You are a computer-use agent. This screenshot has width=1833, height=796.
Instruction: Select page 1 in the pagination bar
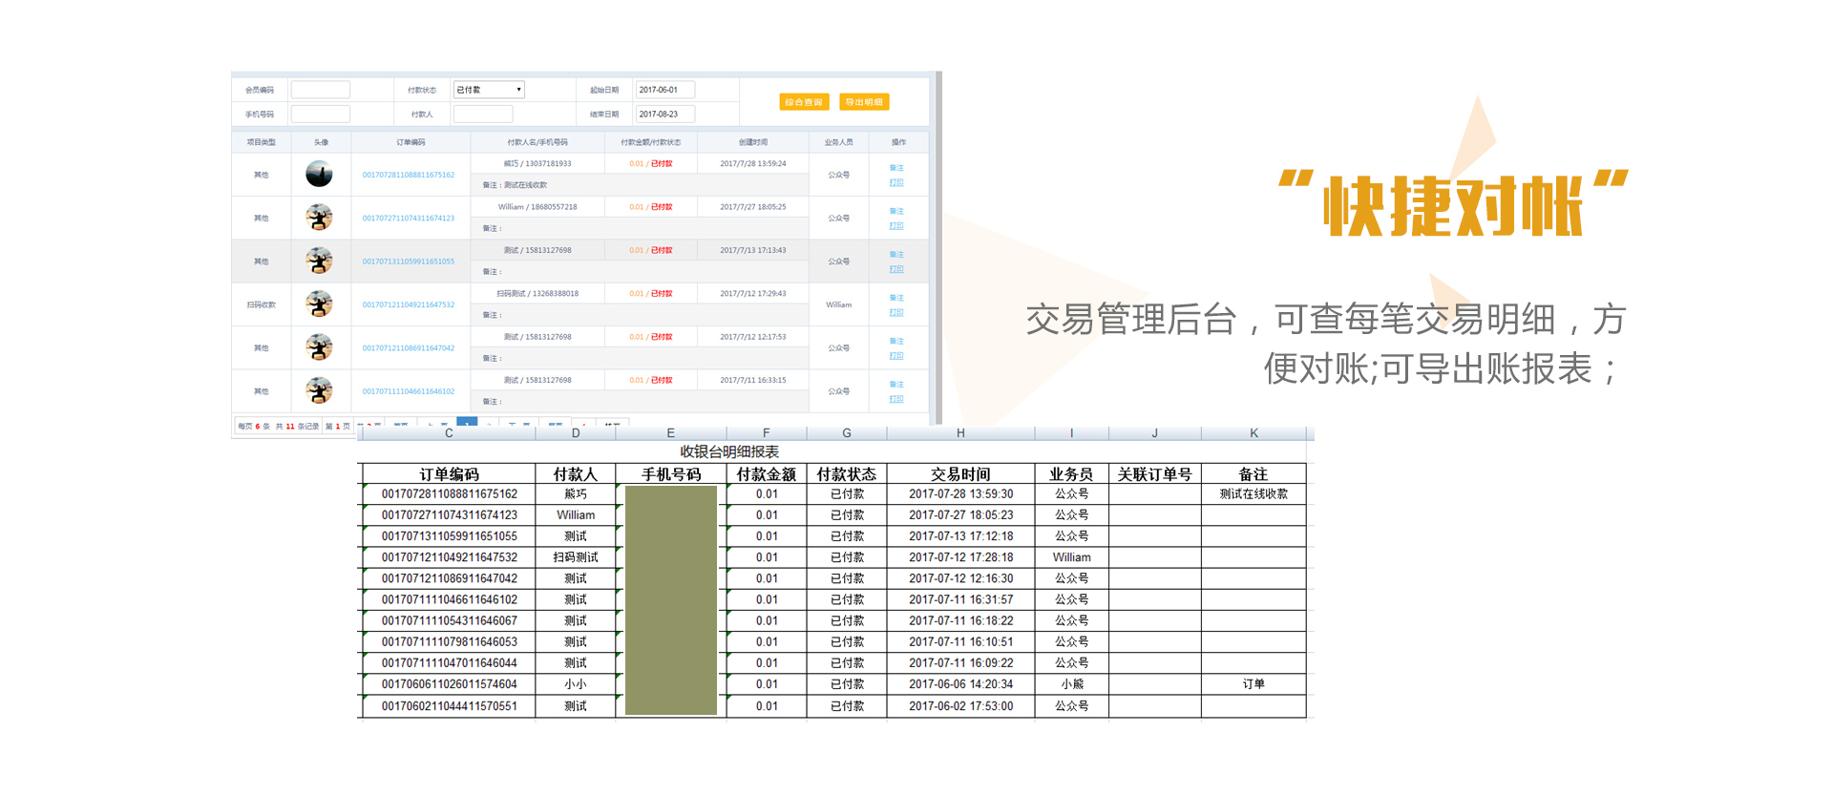467,421
